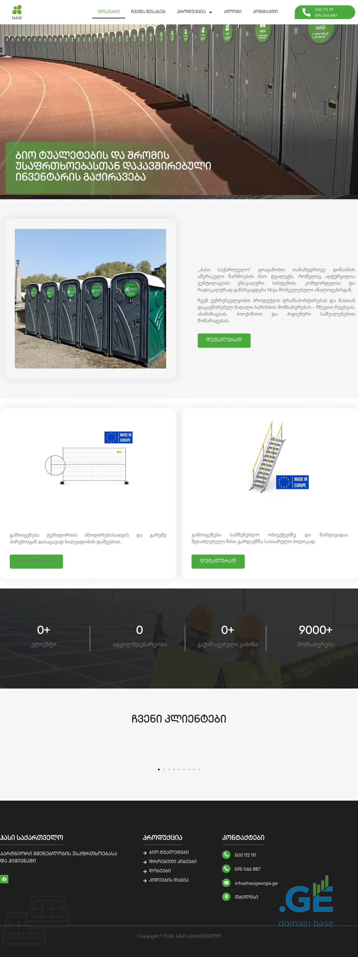Click phone icon beside 595 066 887
The image size is (358, 957).
(x=226, y=868)
